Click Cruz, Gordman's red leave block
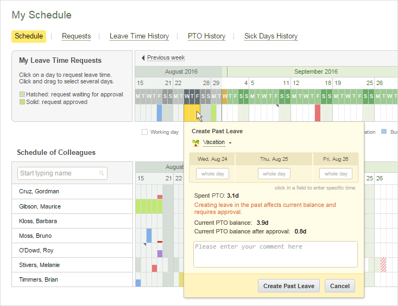The image size is (398, 306). coord(160,197)
